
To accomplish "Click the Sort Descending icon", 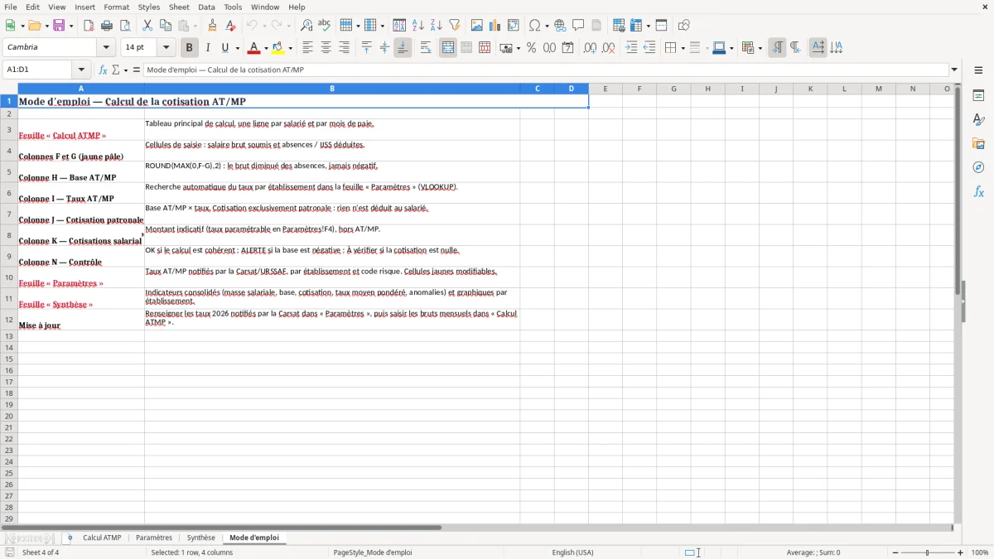I will click(x=437, y=26).
